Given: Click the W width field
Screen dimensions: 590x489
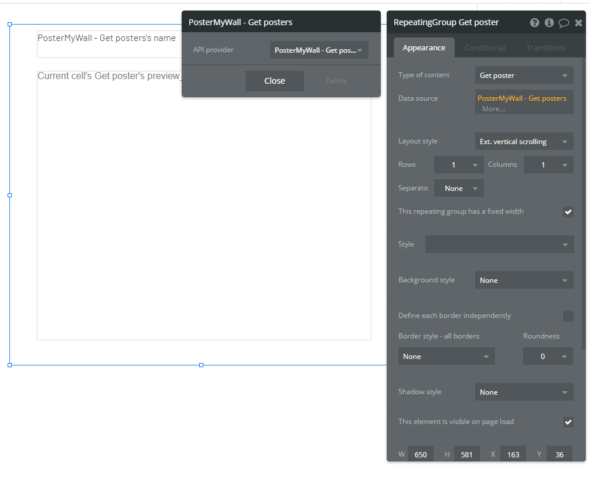Looking at the screenshot, I should point(420,454).
